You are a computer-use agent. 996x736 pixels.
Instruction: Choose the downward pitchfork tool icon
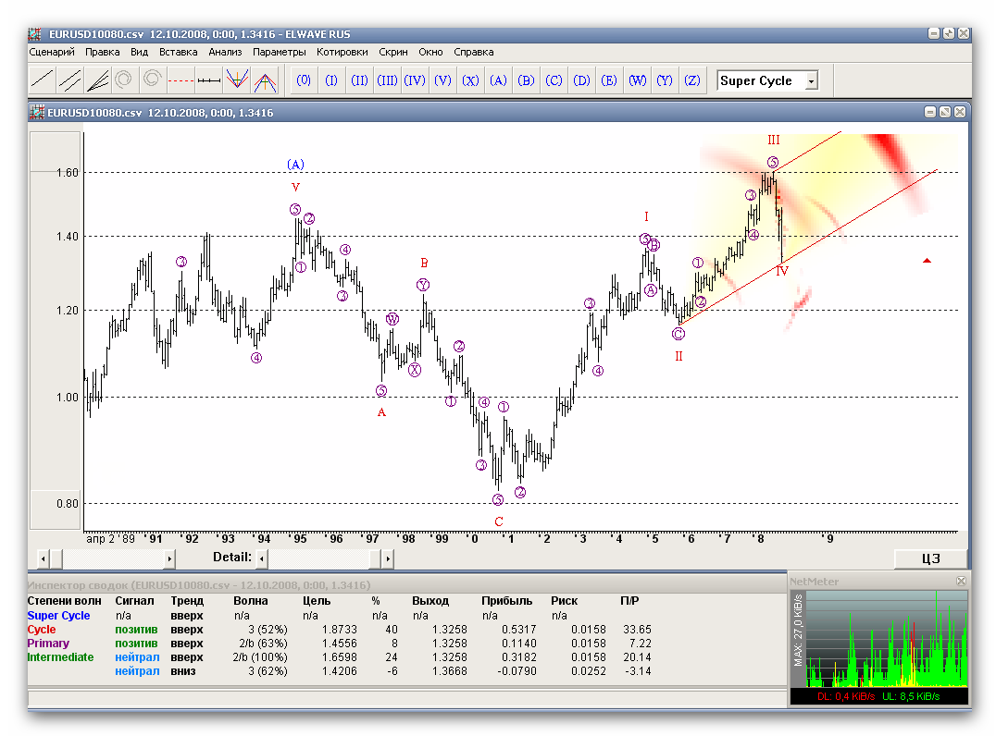(237, 80)
